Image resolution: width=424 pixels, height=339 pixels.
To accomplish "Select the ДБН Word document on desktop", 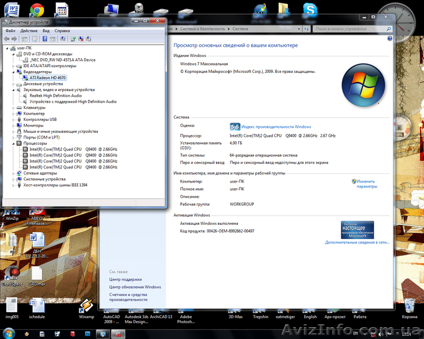I will (37, 245).
